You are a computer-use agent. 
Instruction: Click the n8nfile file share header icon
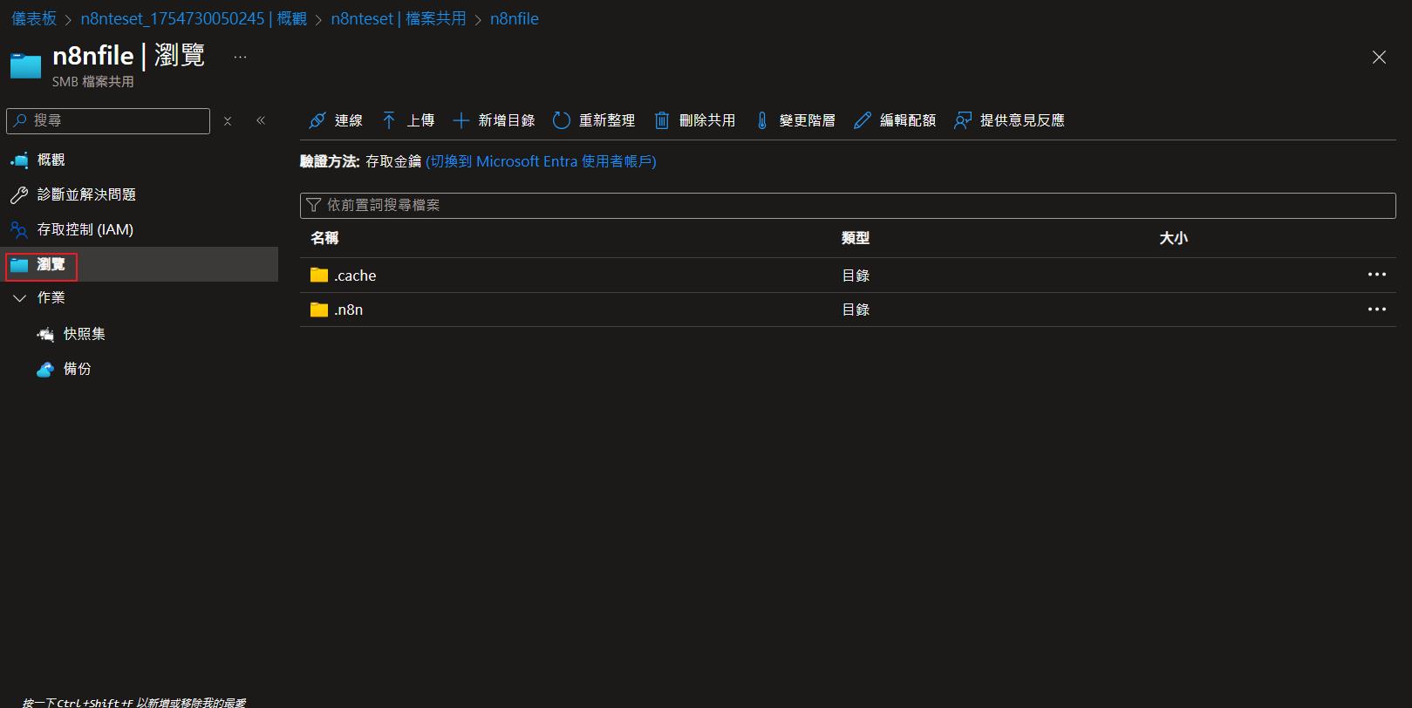point(25,65)
